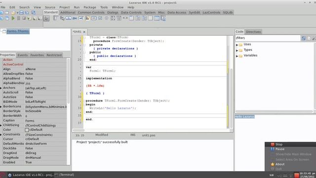Expand the Uses node in Code Explorer
The image size is (316, 178).
click(x=237, y=44)
